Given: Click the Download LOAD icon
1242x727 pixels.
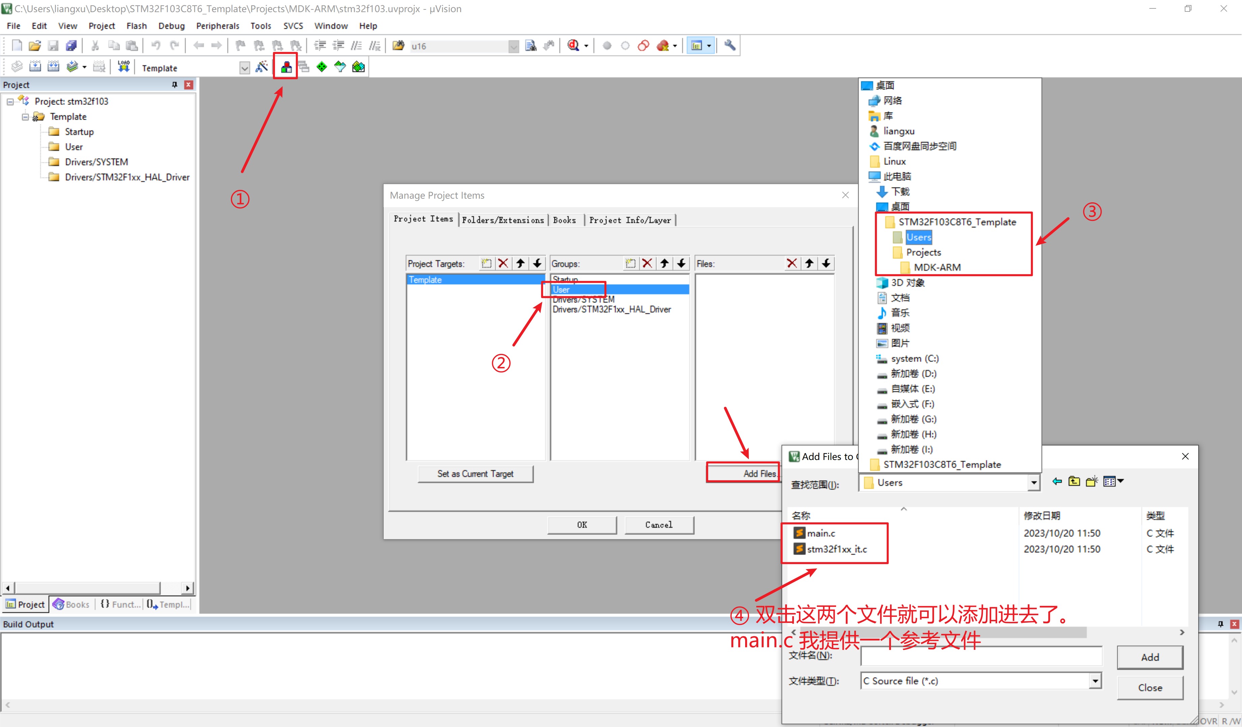Looking at the screenshot, I should tap(124, 66).
